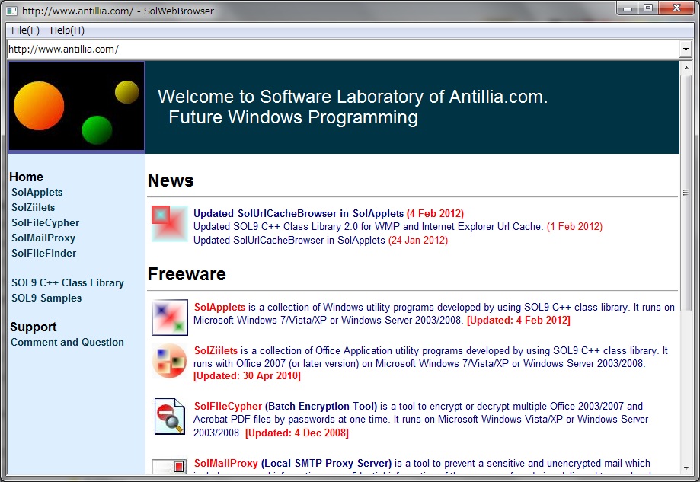Click 'Future Windows Programming' banner text
The height and width of the screenshot is (482, 700).
pos(293,117)
